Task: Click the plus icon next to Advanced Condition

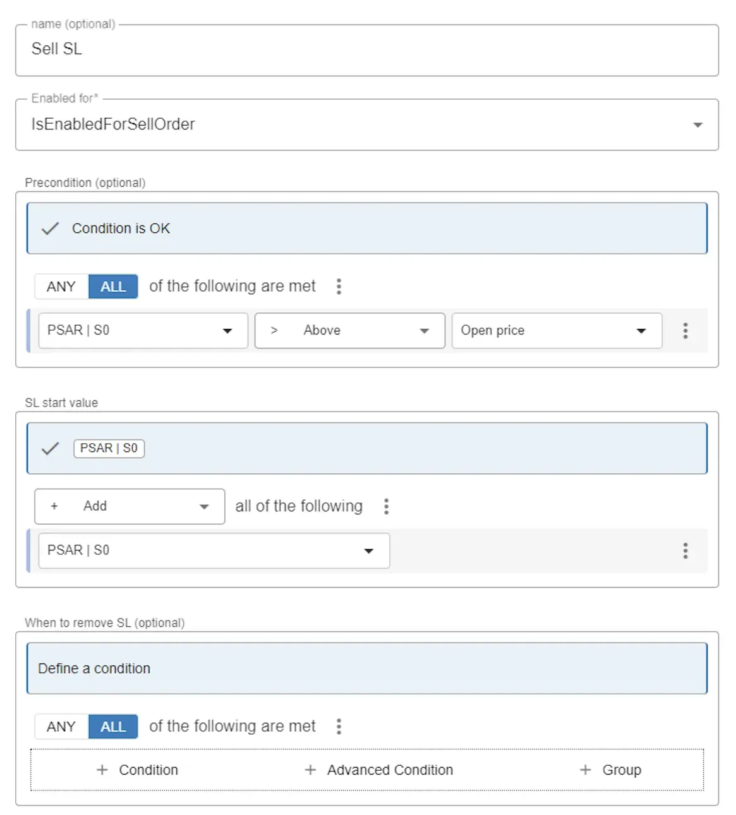Action: coord(310,770)
